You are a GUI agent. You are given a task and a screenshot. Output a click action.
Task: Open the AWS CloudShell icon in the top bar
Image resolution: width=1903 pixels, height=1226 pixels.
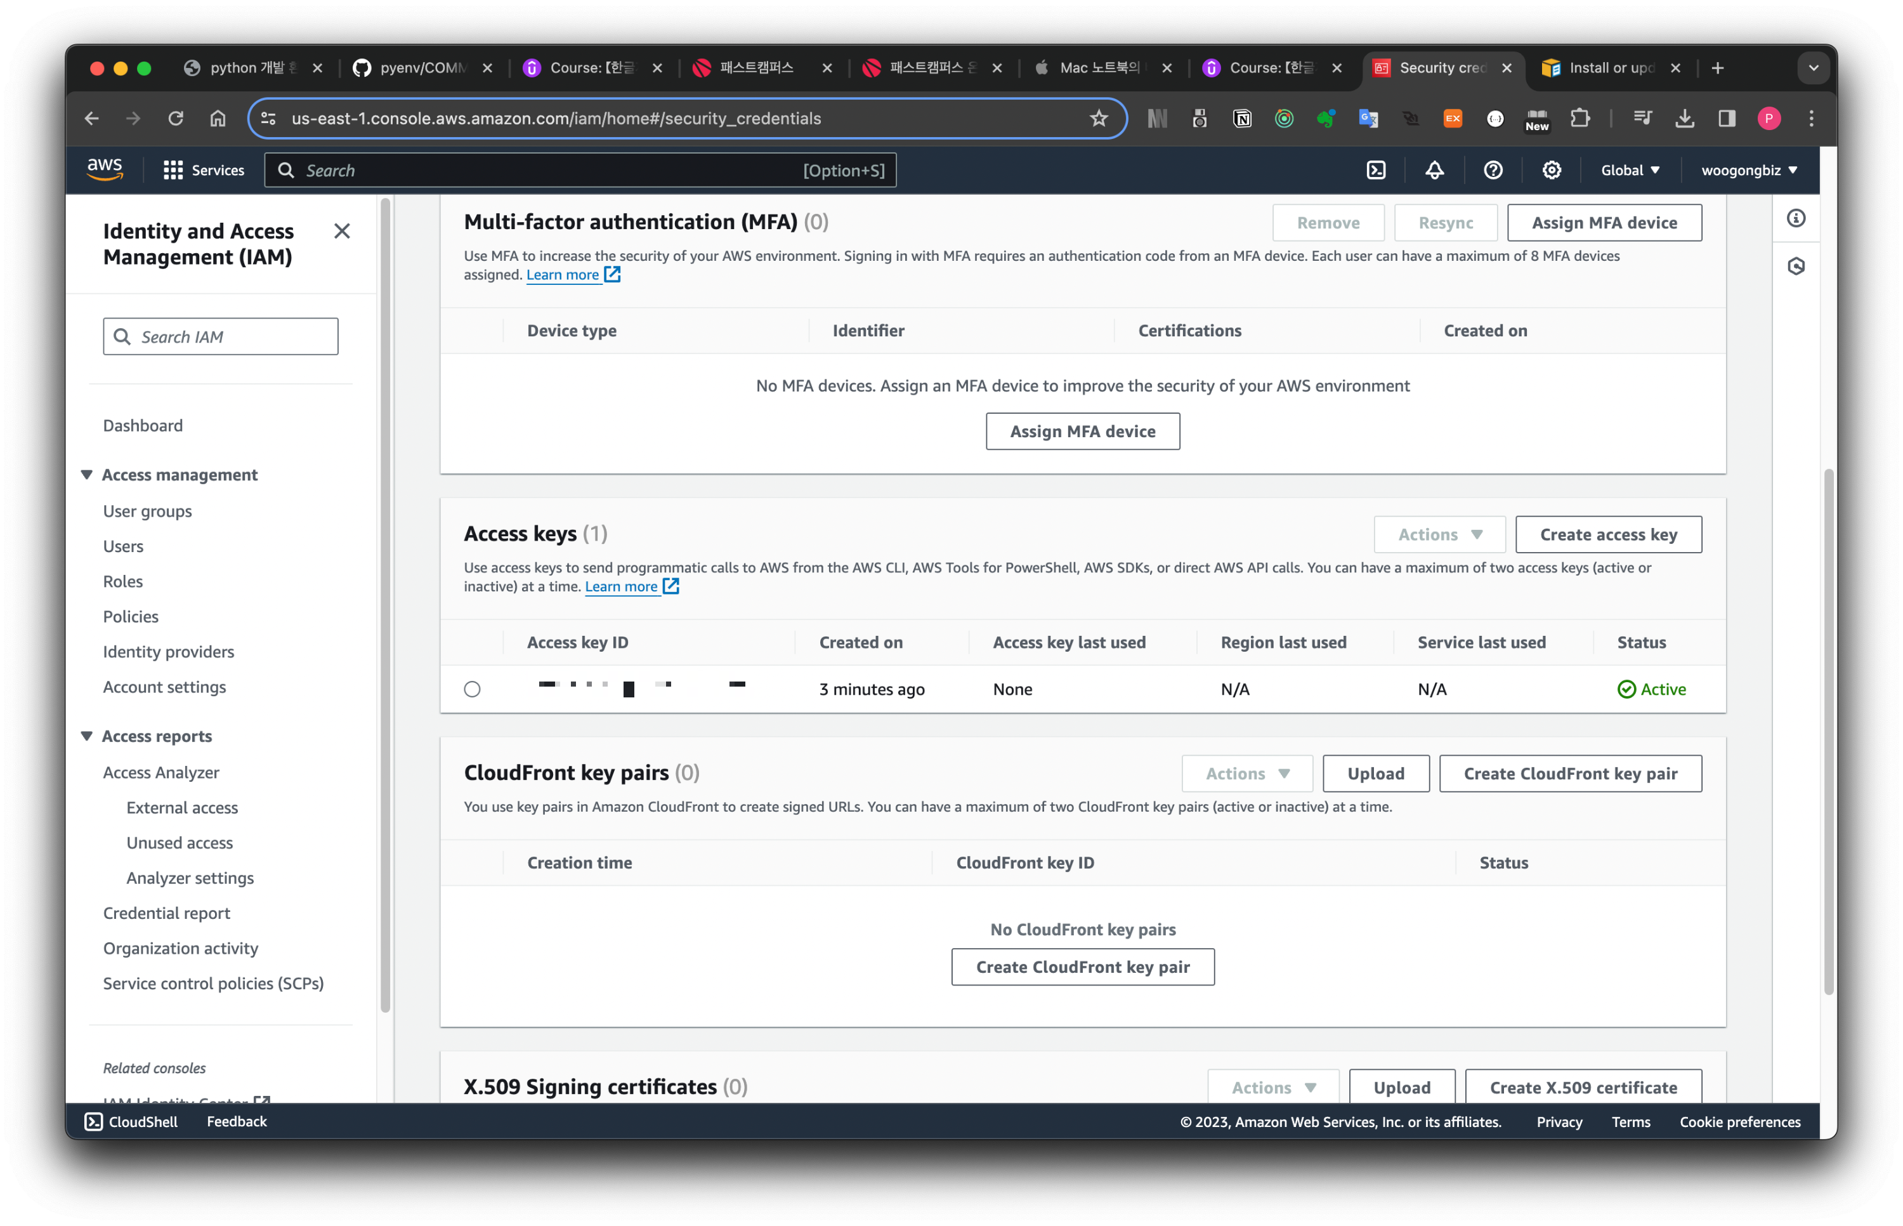click(1375, 169)
